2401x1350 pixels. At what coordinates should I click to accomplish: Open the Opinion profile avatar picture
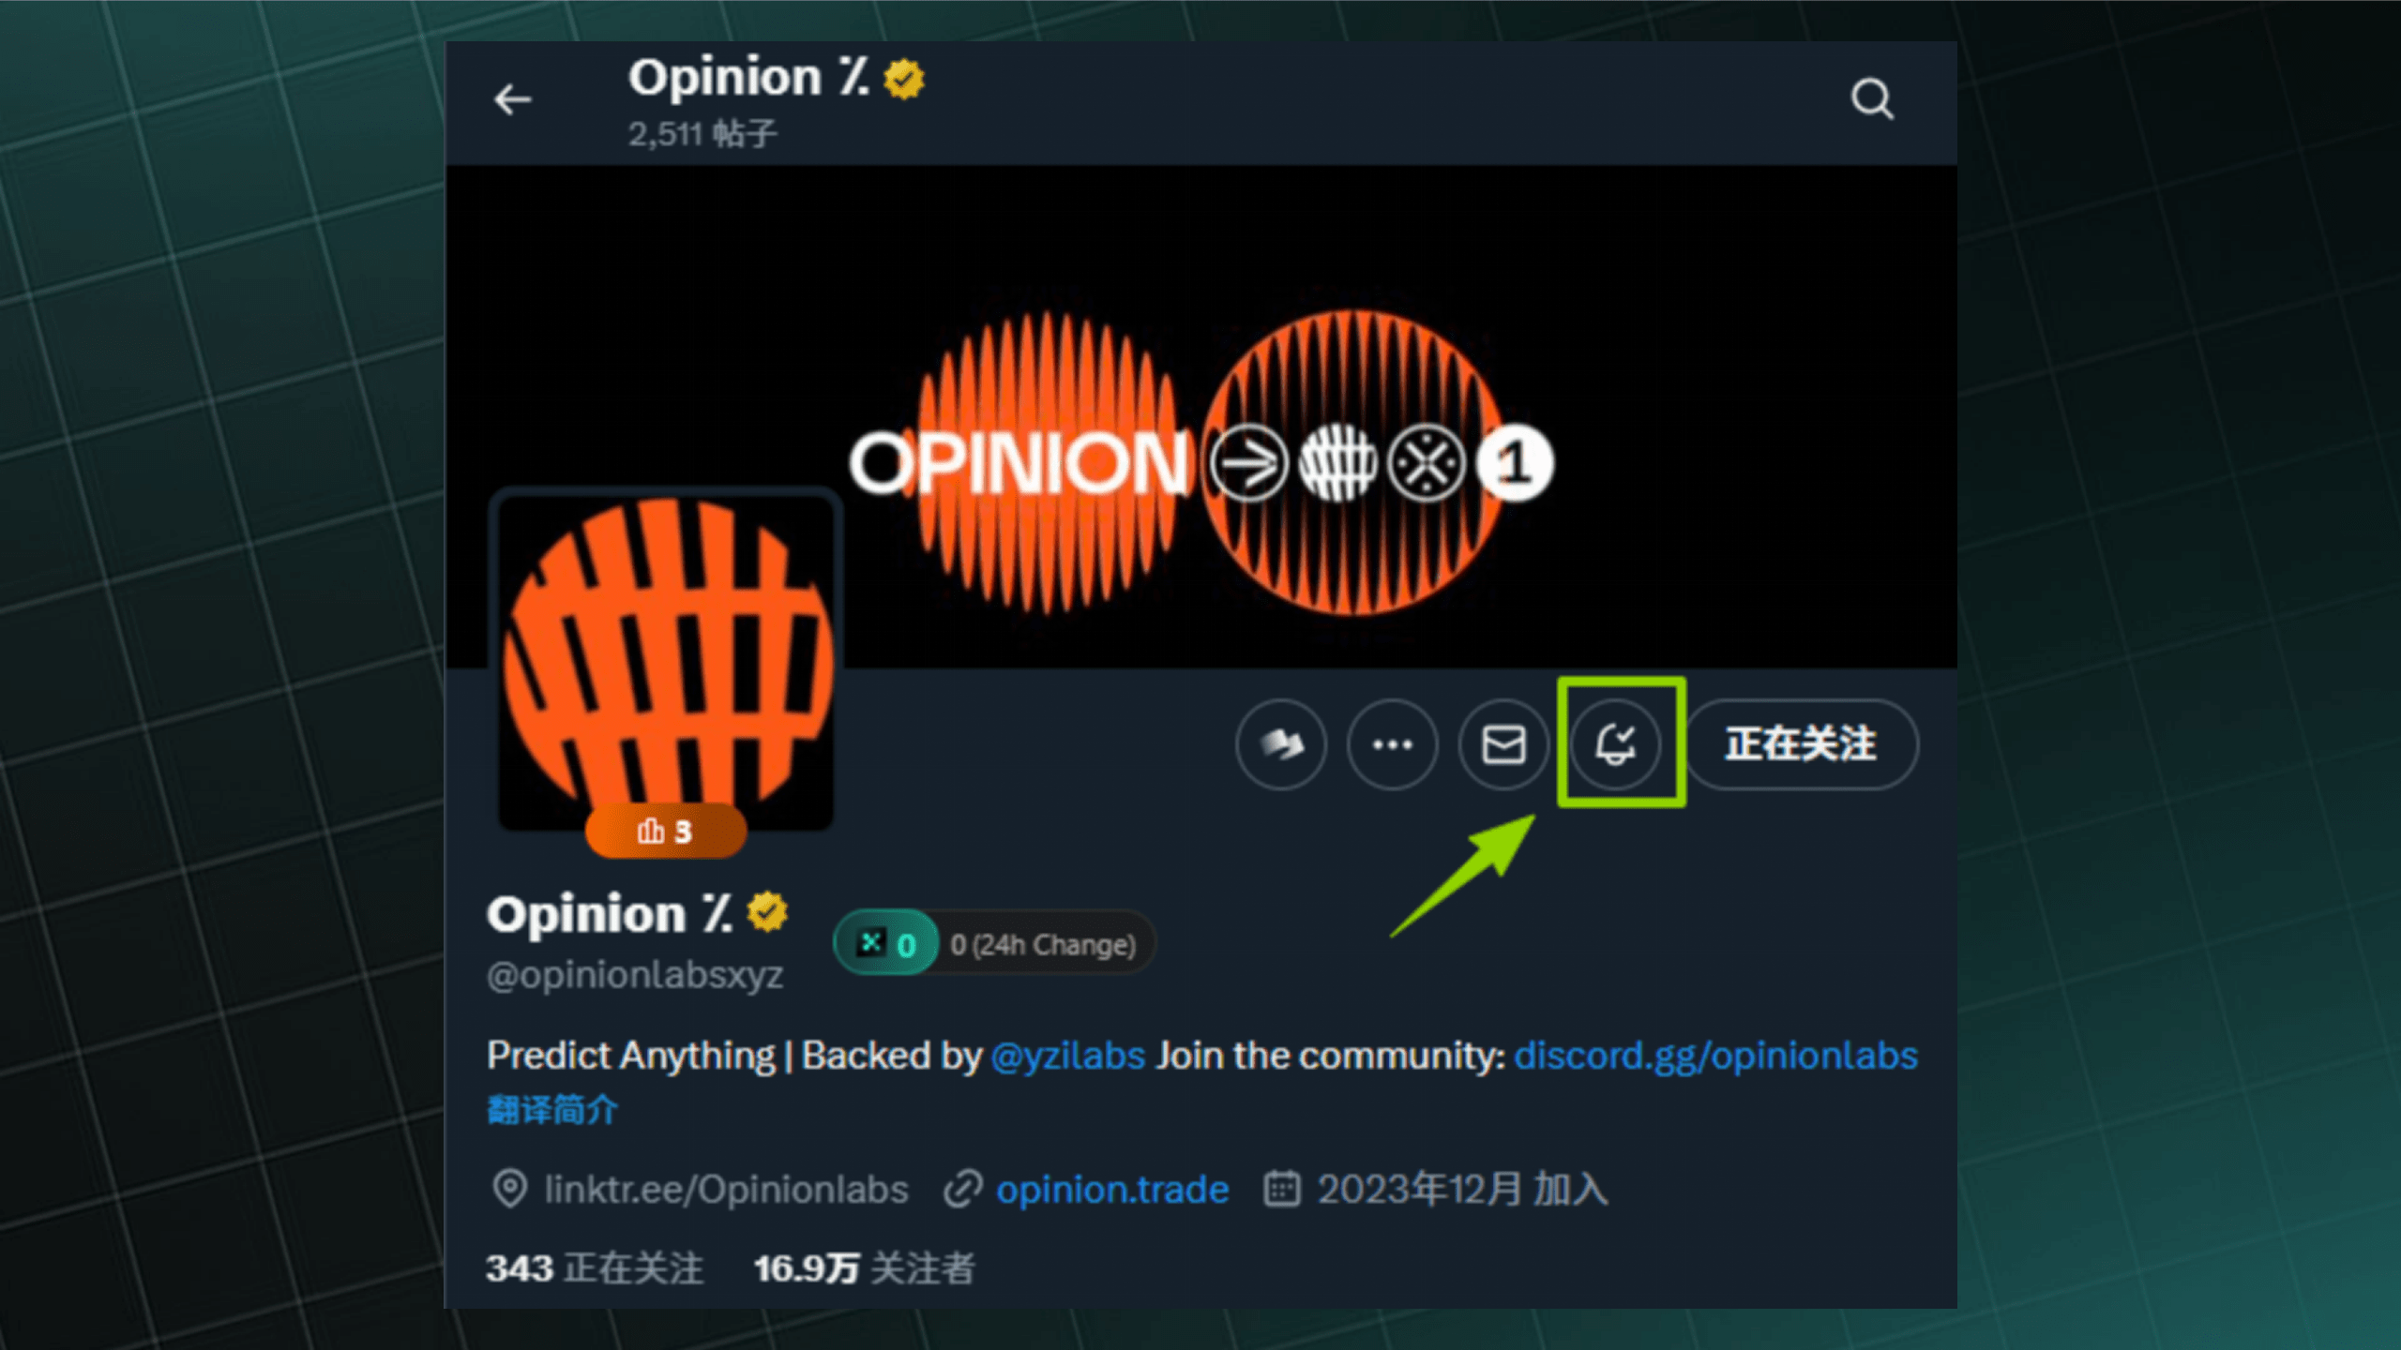pyautogui.click(x=666, y=661)
